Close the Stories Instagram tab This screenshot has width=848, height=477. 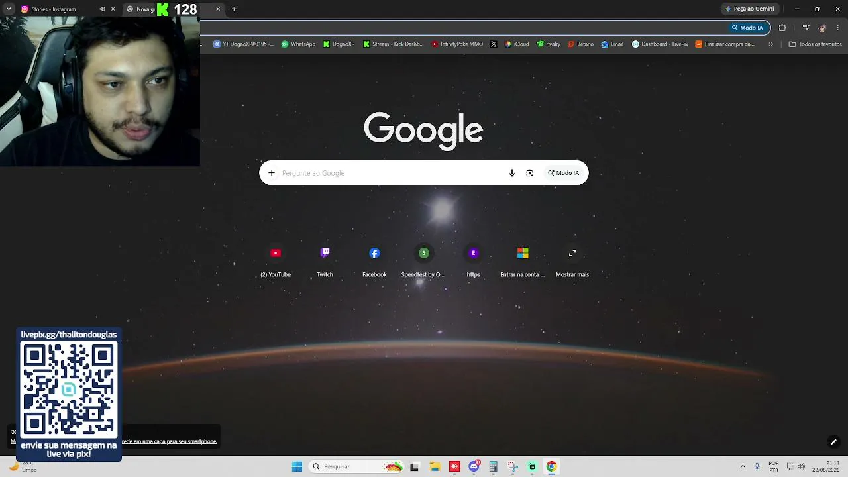pyautogui.click(x=113, y=9)
